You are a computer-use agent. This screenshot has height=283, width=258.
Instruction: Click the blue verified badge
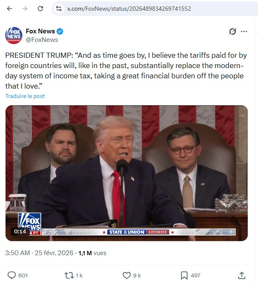pos(60,31)
